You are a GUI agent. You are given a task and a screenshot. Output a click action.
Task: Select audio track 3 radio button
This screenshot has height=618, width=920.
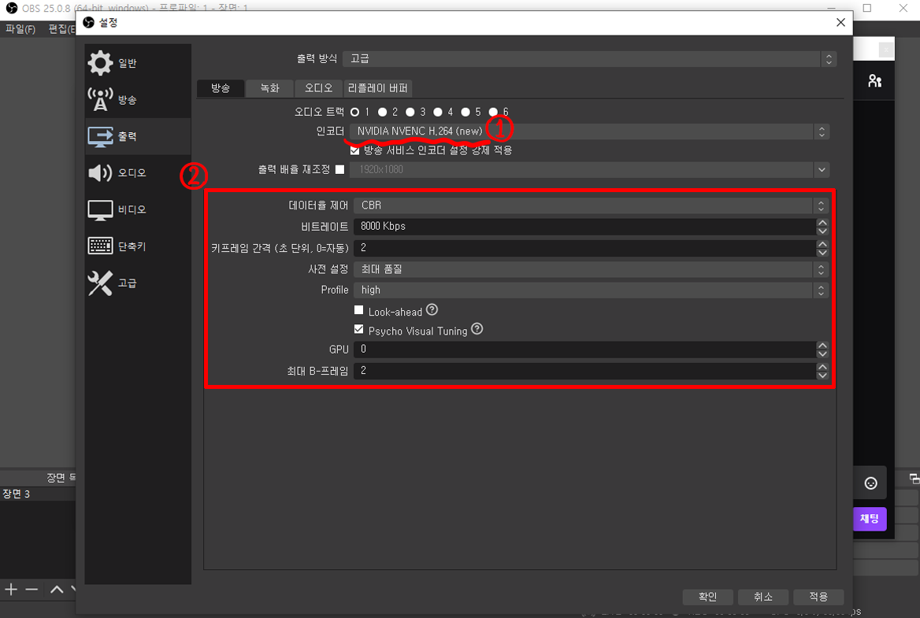410,112
